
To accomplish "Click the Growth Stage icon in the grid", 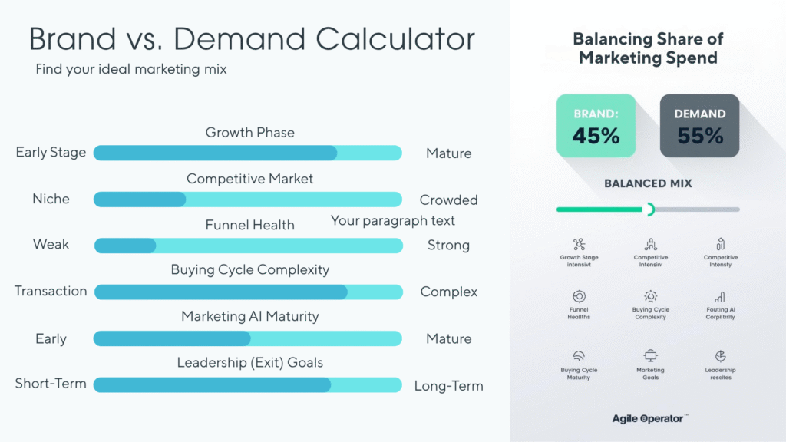I will pyautogui.click(x=579, y=244).
